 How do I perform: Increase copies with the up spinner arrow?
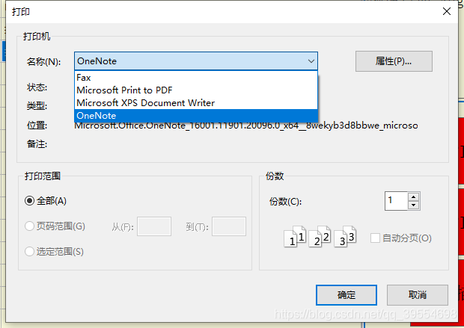click(x=414, y=197)
